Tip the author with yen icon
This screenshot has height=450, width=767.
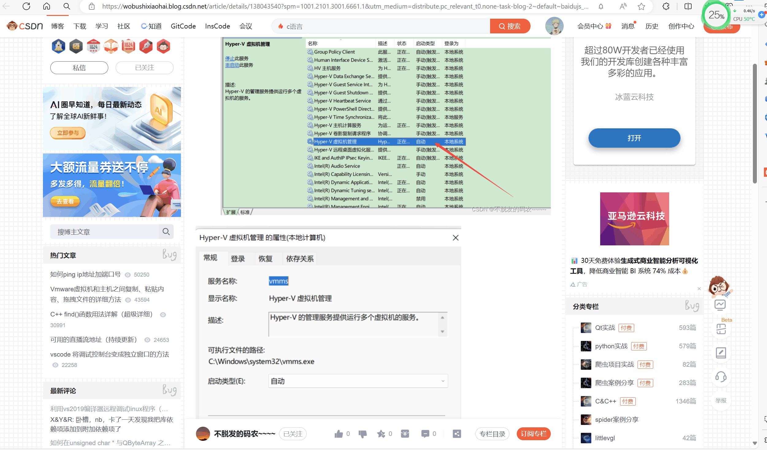(405, 434)
